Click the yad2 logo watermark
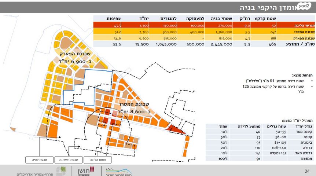The width and height of the screenshot is (316, 176). pos(303,6)
